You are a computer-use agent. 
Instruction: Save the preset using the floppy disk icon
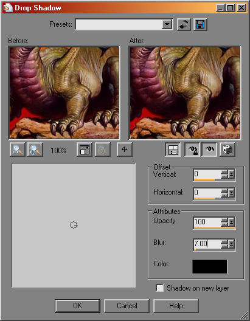(x=200, y=24)
